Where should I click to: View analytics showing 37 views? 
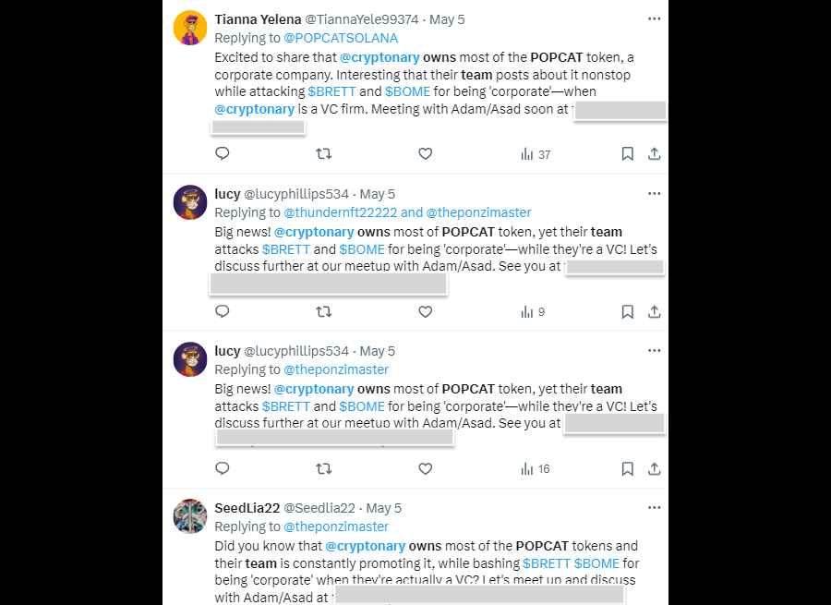tap(536, 154)
